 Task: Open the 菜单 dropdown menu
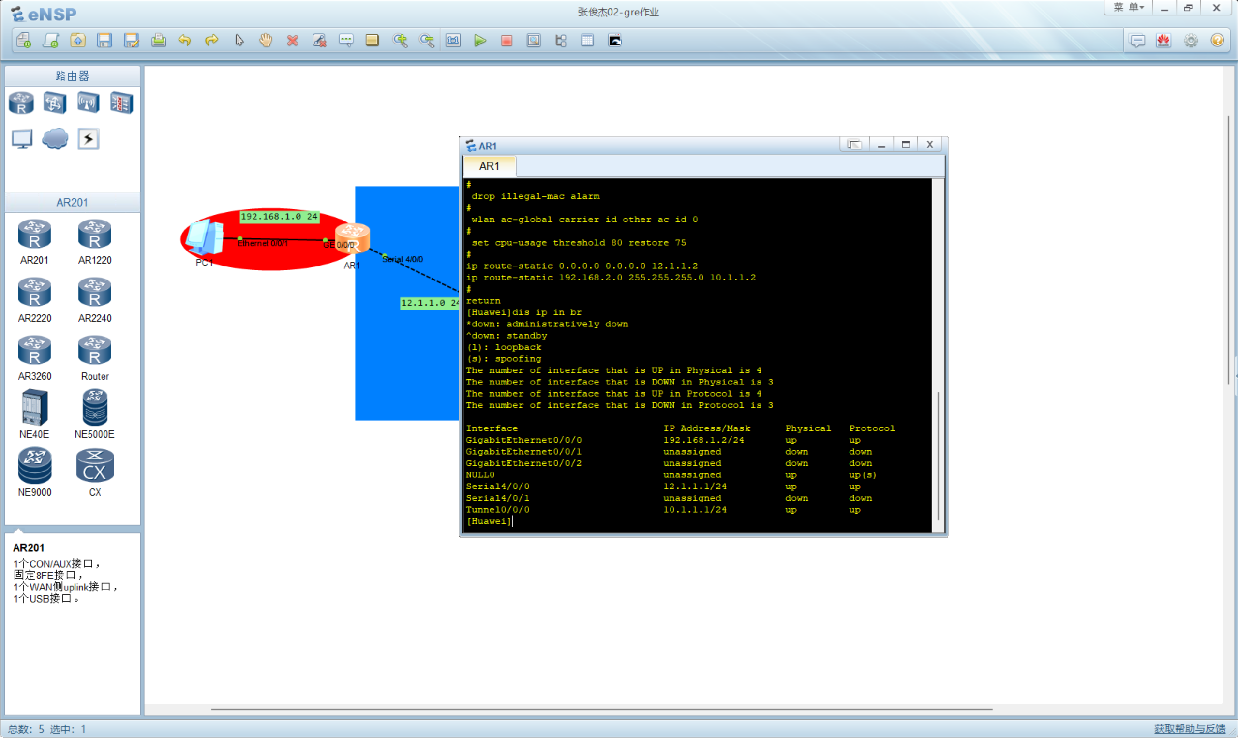(1129, 7)
